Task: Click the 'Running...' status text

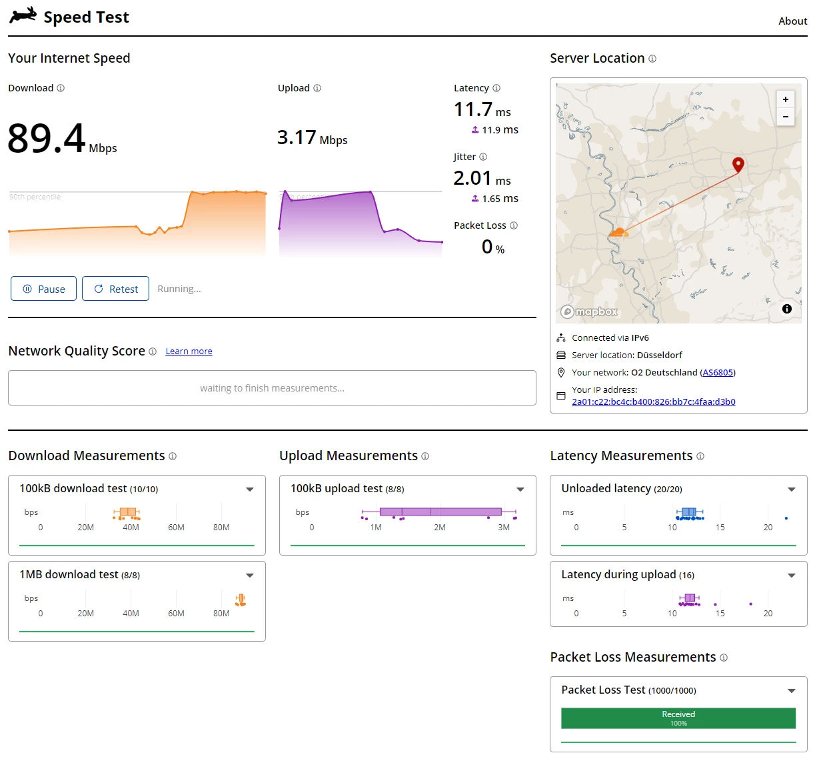Action: tap(179, 289)
